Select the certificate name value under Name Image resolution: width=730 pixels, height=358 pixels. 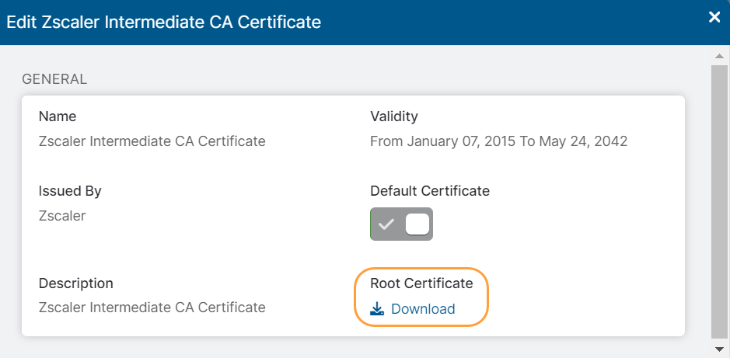[152, 141]
